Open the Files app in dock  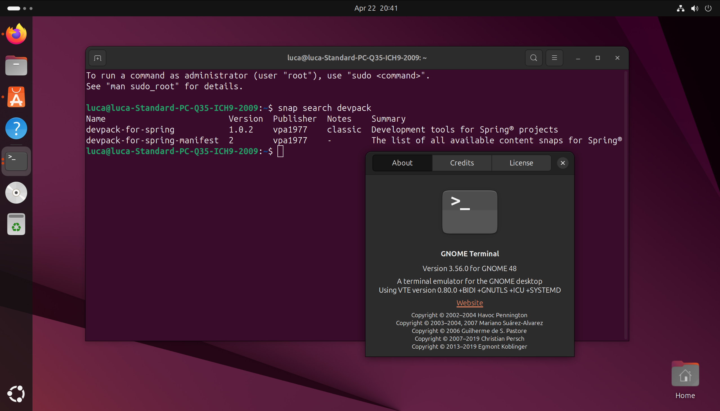pos(16,65)
